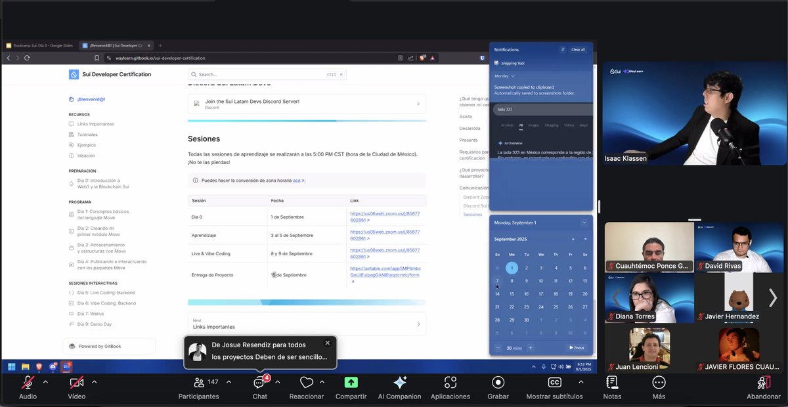Select Isaac Klassen speaker video
Viewport: 788px width, 407px height.
point(694,113)
